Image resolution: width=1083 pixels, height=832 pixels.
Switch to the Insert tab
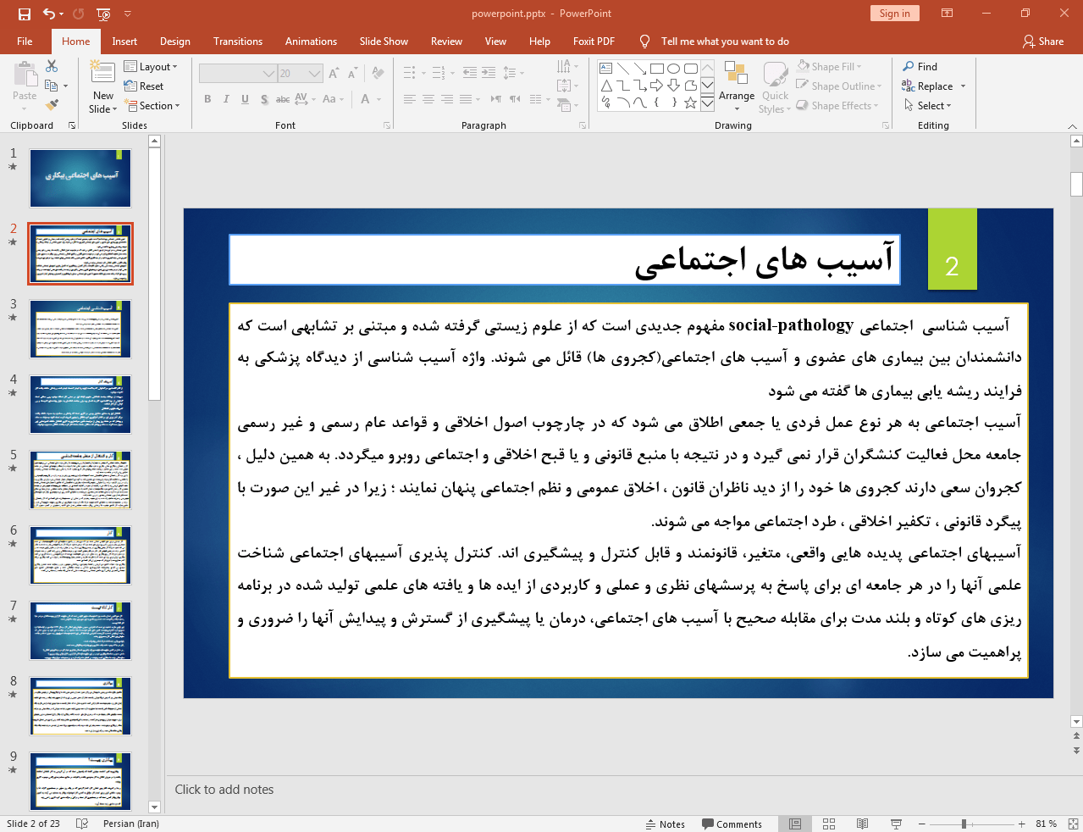click(x=124, y=42)
